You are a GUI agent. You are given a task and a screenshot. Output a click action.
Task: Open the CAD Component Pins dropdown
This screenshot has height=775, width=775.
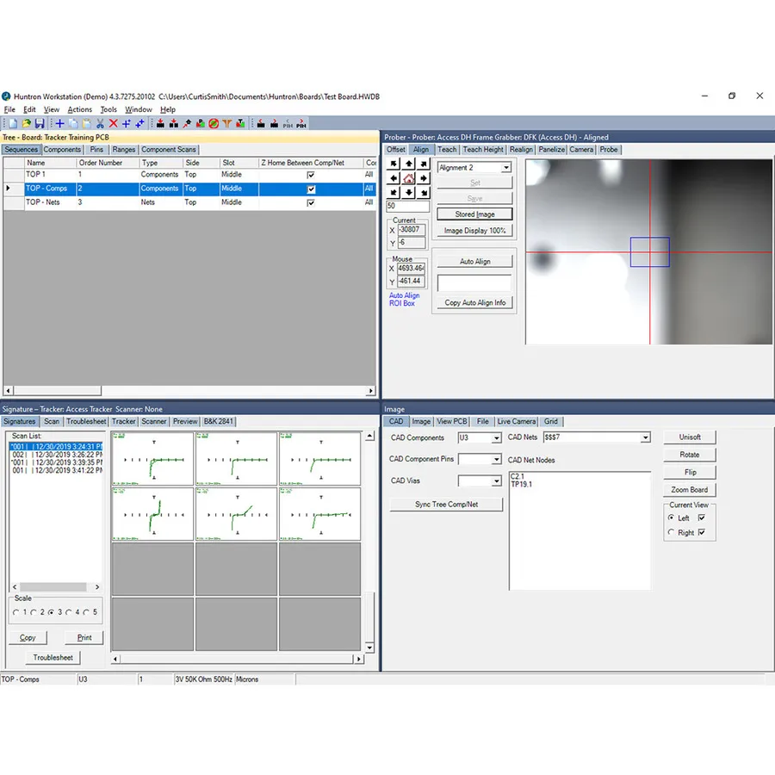point(496,459)
